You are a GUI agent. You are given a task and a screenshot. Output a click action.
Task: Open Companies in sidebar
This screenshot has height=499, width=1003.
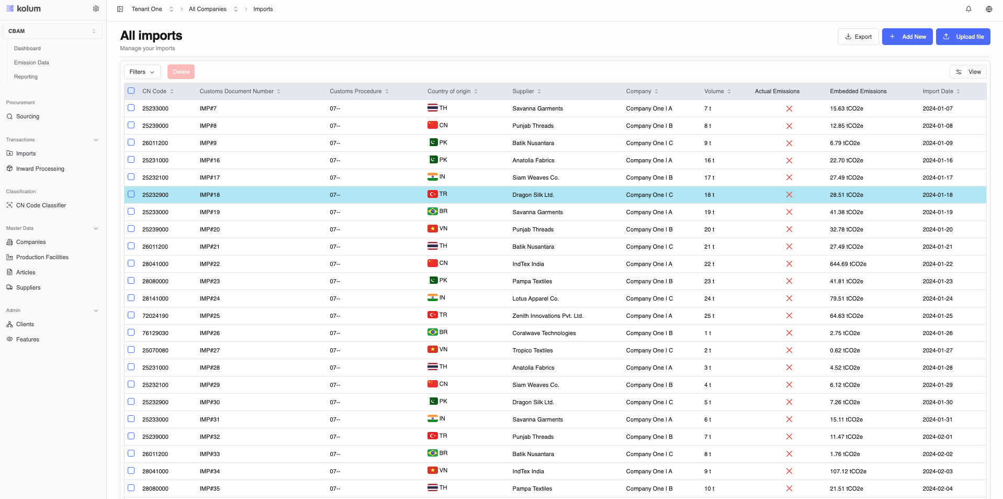pos(31,242)
